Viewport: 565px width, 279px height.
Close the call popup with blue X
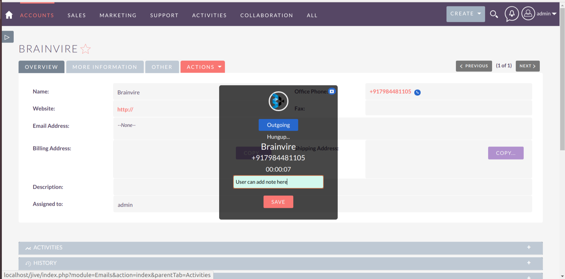pyautogui.click(x=332, y=91)
